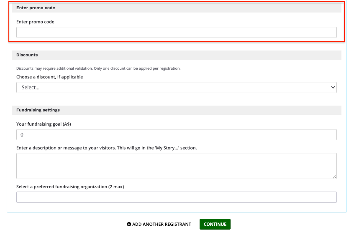Click the preferred fundraising organization field
This screenshot has height=240, width=354.
pos(176,197)
